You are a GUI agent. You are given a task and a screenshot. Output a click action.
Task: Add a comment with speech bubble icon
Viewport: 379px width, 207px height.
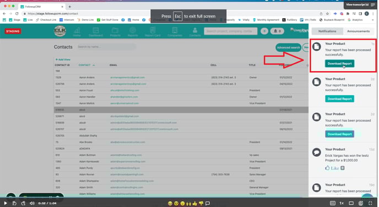click(208, 203)
